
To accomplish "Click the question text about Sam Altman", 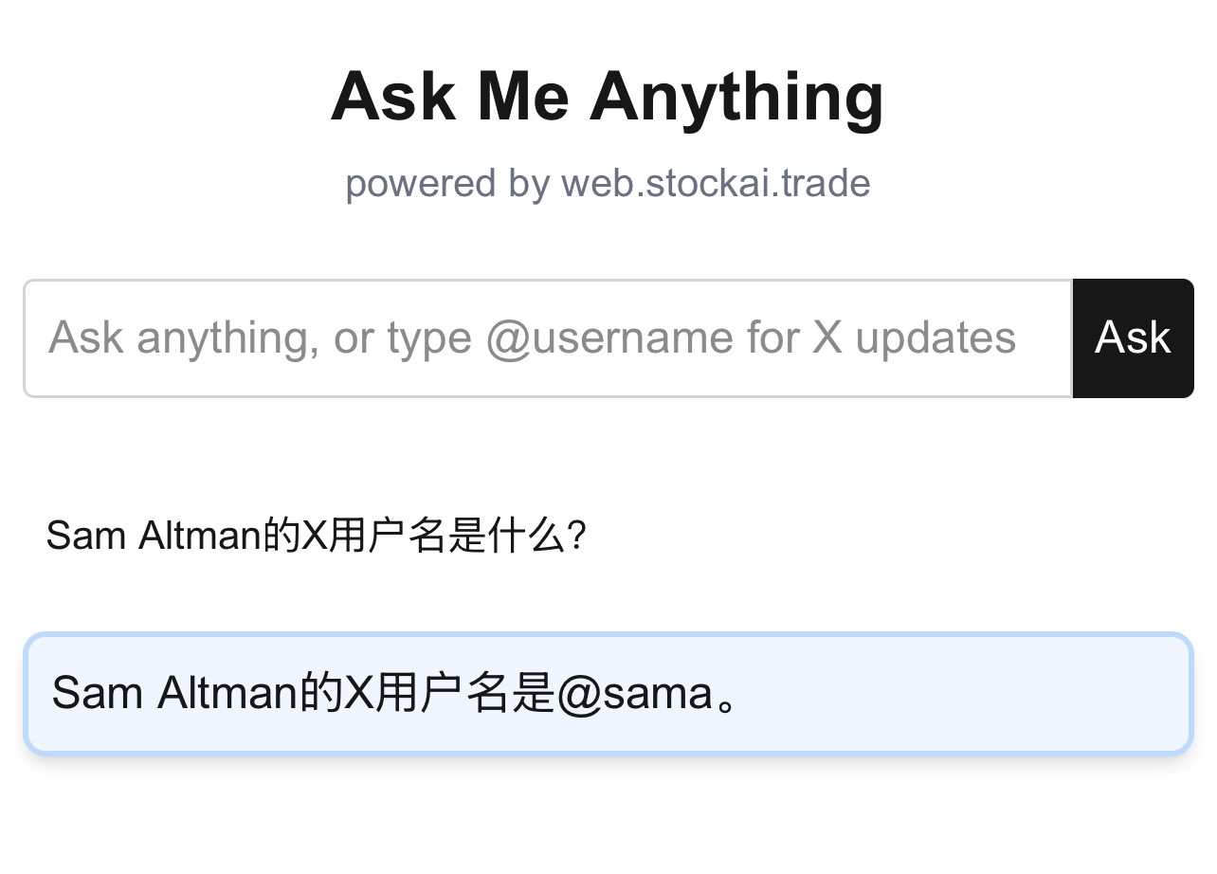I will (317, 537).
